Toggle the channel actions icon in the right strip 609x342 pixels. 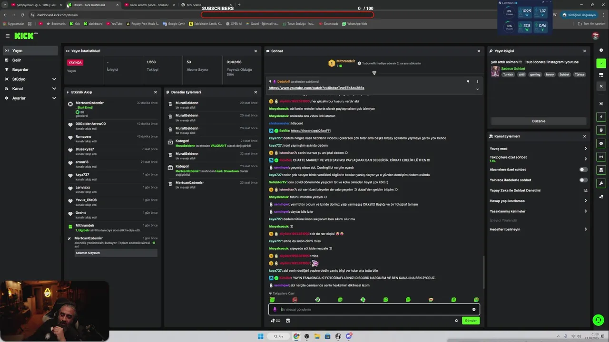tap(601, 170)
